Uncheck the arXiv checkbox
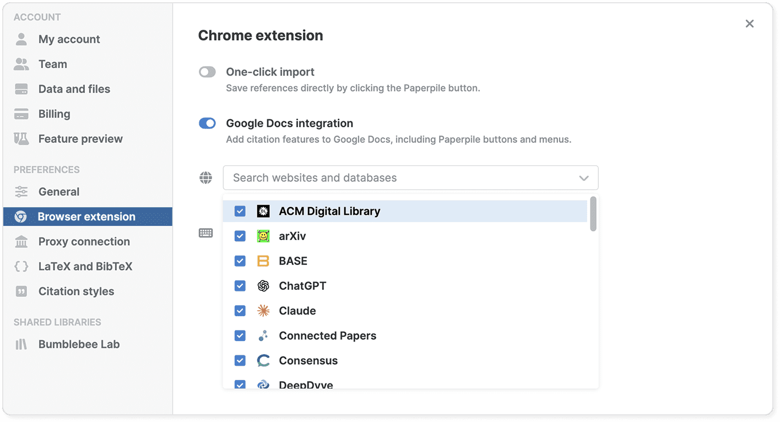 [x=240, y=236]
